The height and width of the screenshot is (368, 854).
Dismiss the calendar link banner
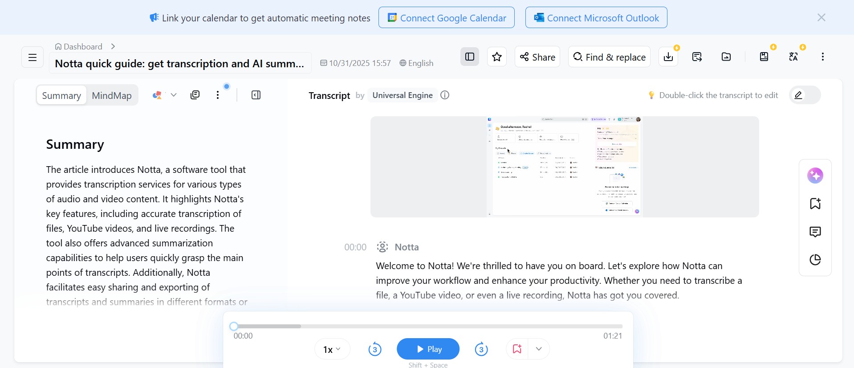click(821, 17)
